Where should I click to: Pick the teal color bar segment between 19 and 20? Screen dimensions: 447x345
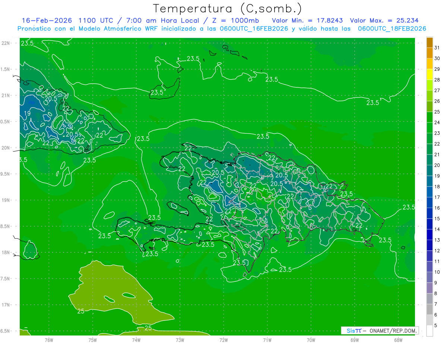(429, 170)
